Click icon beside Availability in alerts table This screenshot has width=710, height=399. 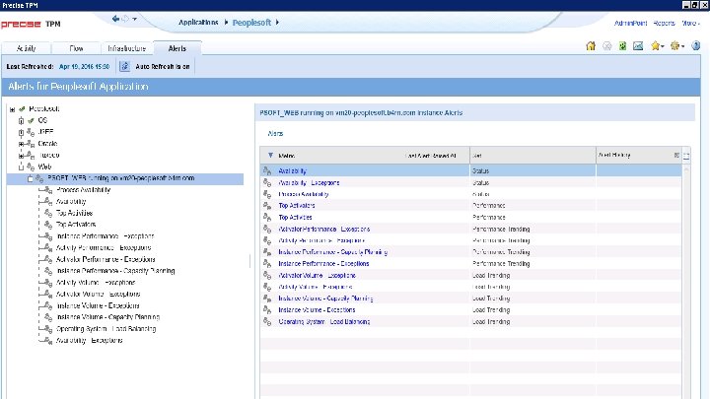(x=267, y=170)
